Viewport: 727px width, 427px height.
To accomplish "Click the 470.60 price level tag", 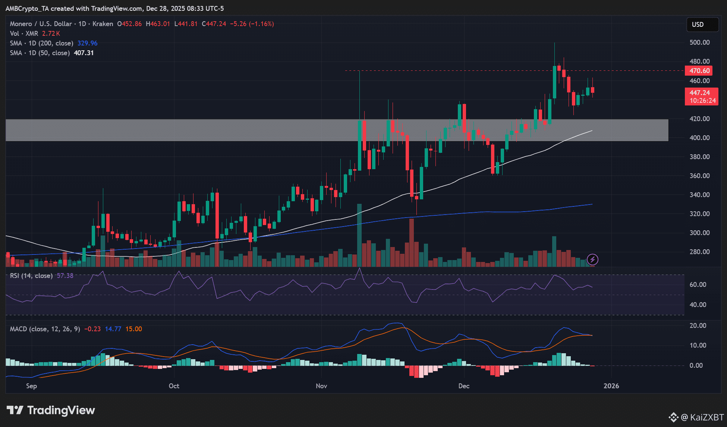I will (x=698, y=70).
